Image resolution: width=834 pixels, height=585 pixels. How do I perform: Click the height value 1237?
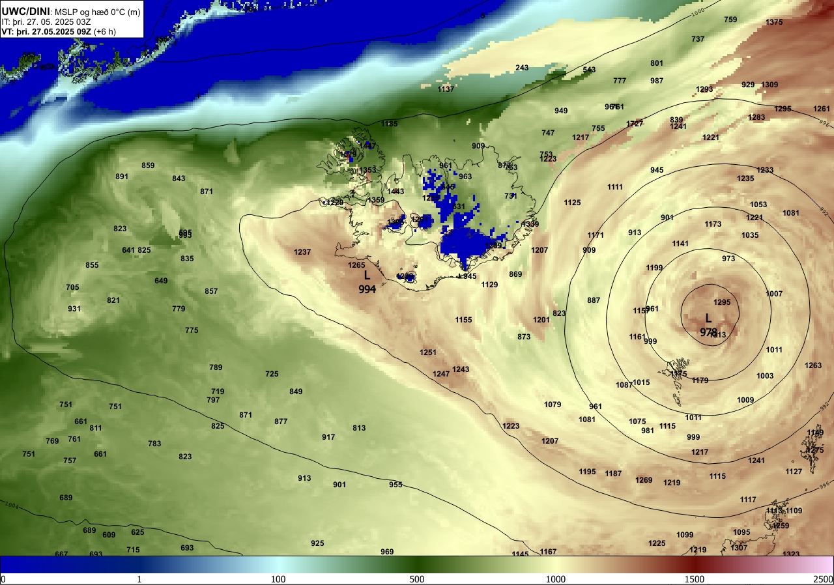[302, 252]
